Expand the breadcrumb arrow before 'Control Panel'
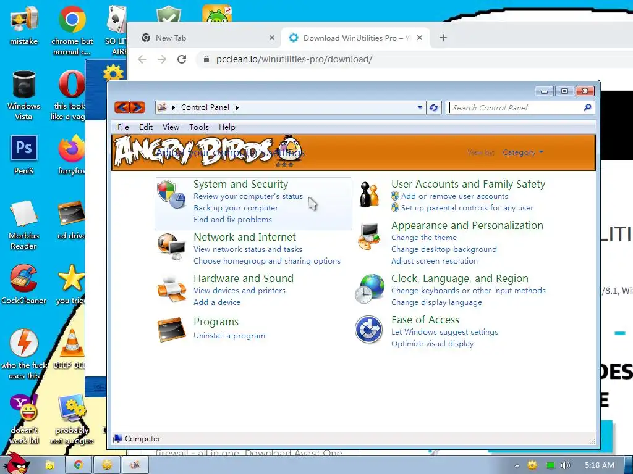The image size is (633, 474). tap(174, 107)
